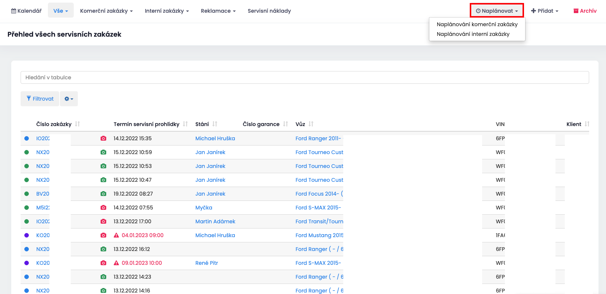606x294 pixels.
Task: Open camera icon for 14.12.2022 15:35 row
Action: (103, 138)
